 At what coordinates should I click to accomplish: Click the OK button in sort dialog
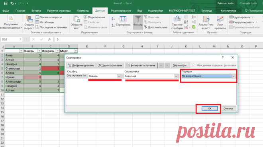(210, 109)
